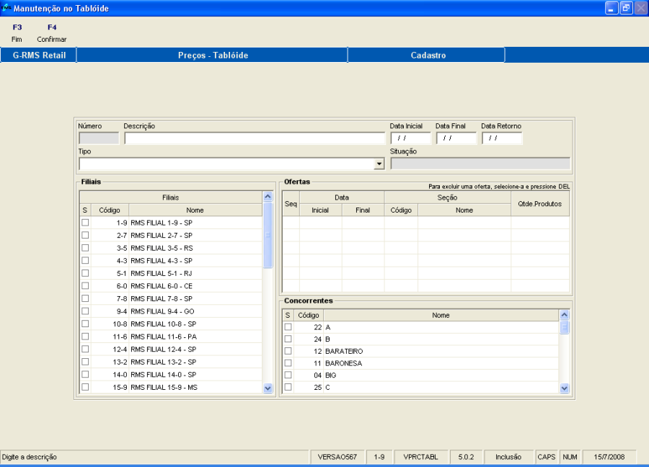Check filial 7-8 RMS FILIAL 7-8 - SP
The width and height of the screenshot is (649, 467).
pyautogui.click(x=85, y=298)
